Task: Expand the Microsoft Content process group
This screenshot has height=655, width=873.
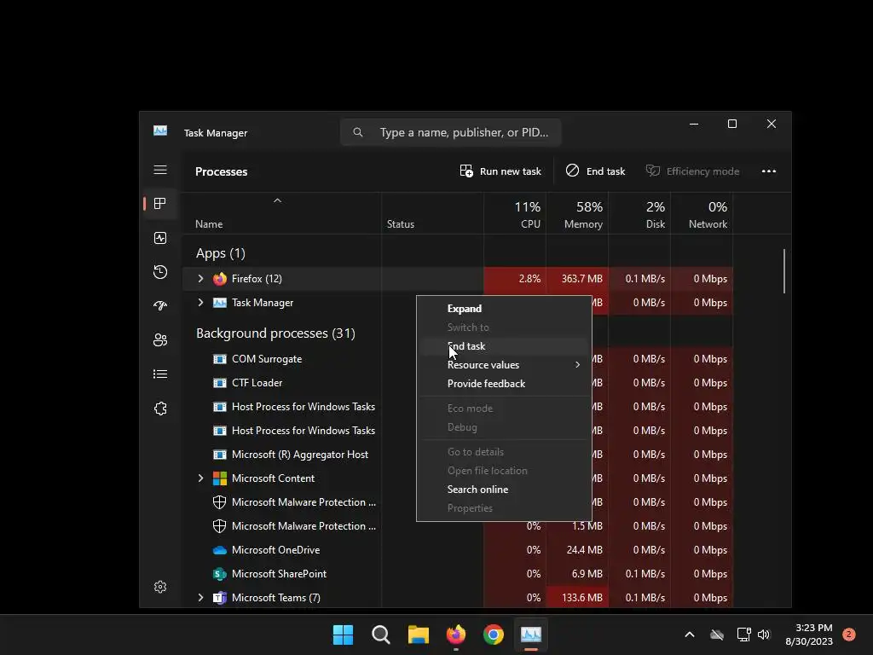Action: pyautogui.click(x=200, y=478)
